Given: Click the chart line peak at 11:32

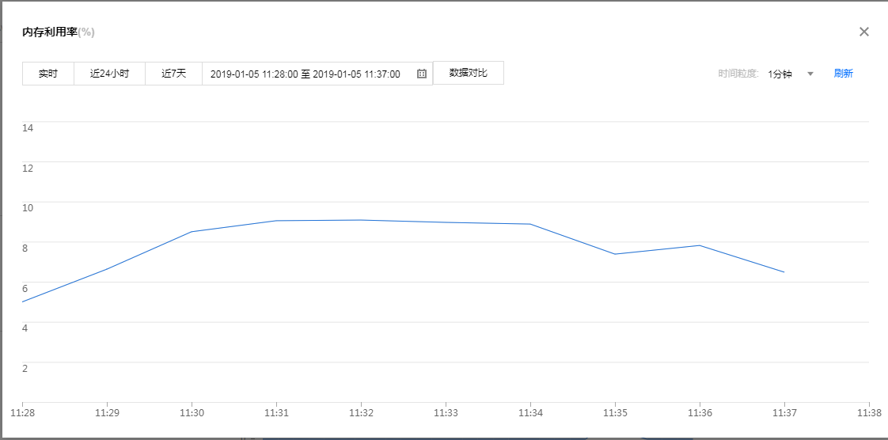Looking at the screenshot, I should [361, 220].
